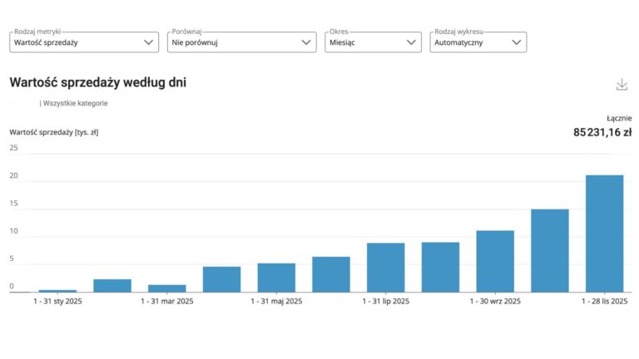The width and height of the screenshot is (639, 359).
Task: Click the total value 85 231,16 zł
Action: pyautogui.click(x=602, y=131)
